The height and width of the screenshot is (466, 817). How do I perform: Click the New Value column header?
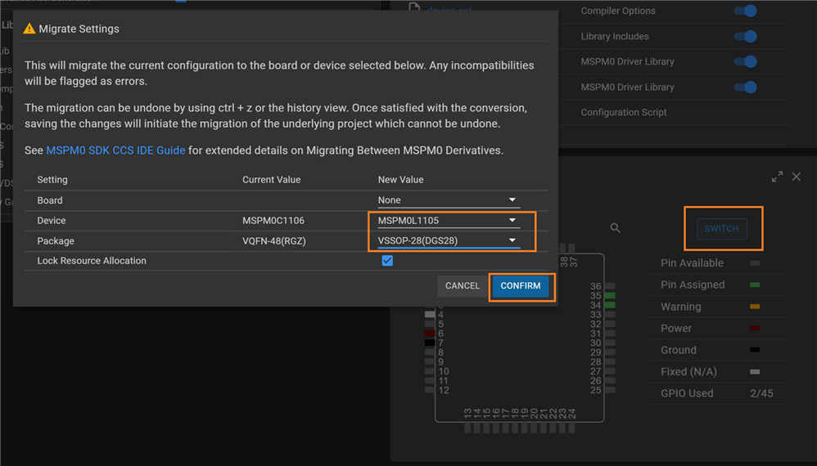[400, 179]
